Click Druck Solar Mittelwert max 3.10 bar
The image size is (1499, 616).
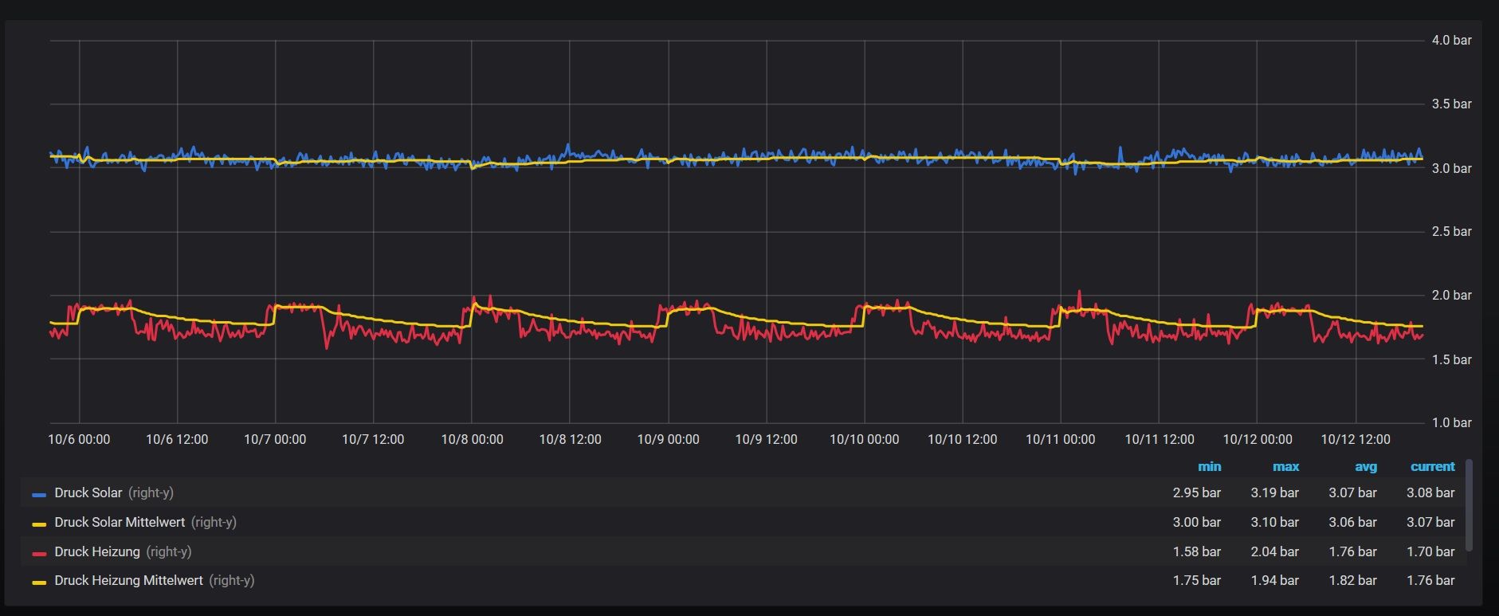tap(1274, 522)
